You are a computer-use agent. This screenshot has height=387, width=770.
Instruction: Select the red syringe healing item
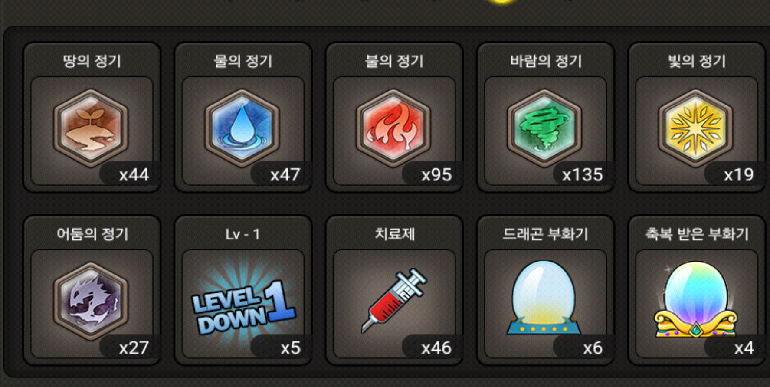point(394,300)
